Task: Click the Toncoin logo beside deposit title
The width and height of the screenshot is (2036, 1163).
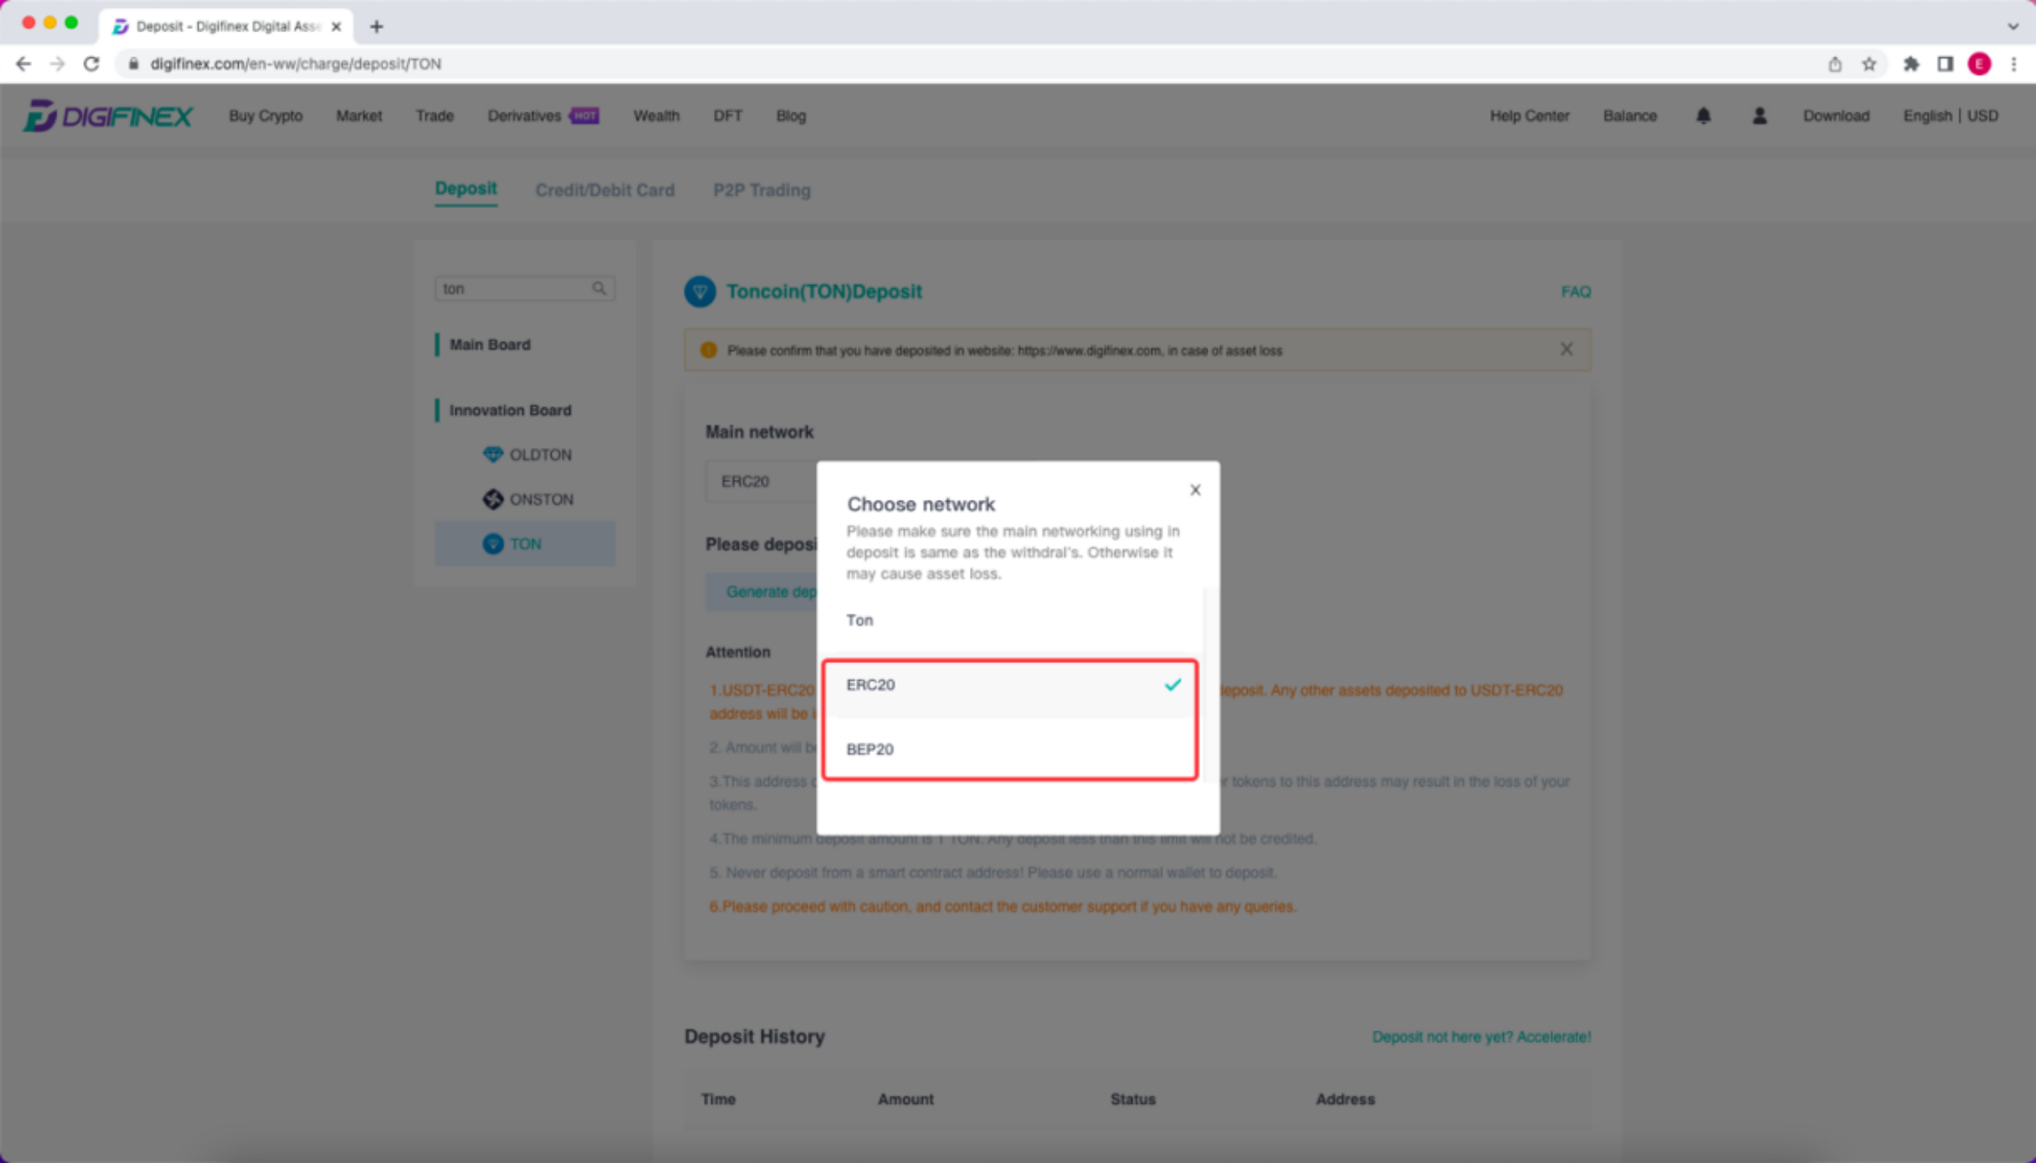Action: point(699,292)
